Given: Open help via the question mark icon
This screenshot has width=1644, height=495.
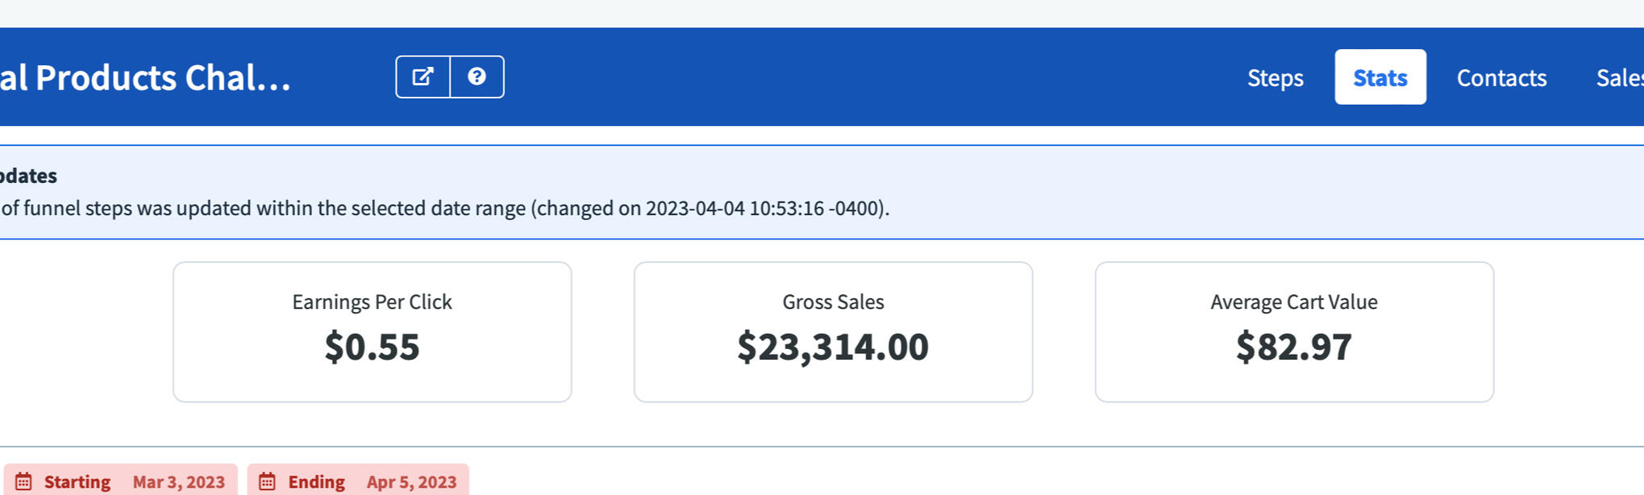Looking at the screenshot, I should [477, 77].
